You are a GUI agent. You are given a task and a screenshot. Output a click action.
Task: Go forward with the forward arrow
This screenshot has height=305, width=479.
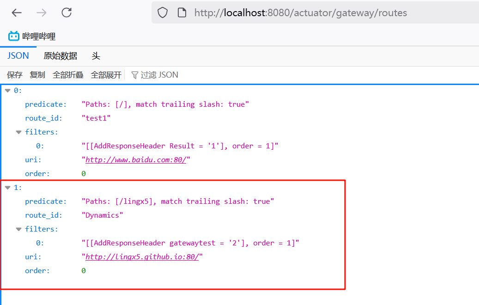point(42,13)
